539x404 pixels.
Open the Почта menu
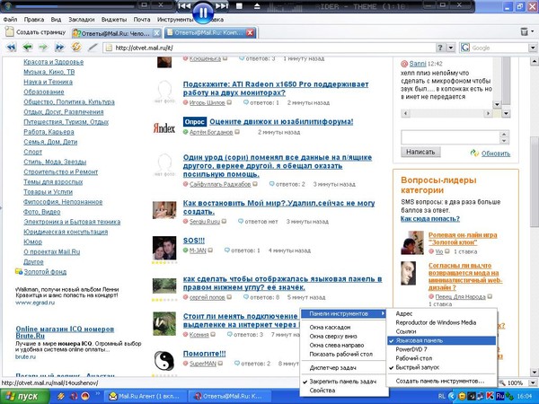tap(142, 20)
